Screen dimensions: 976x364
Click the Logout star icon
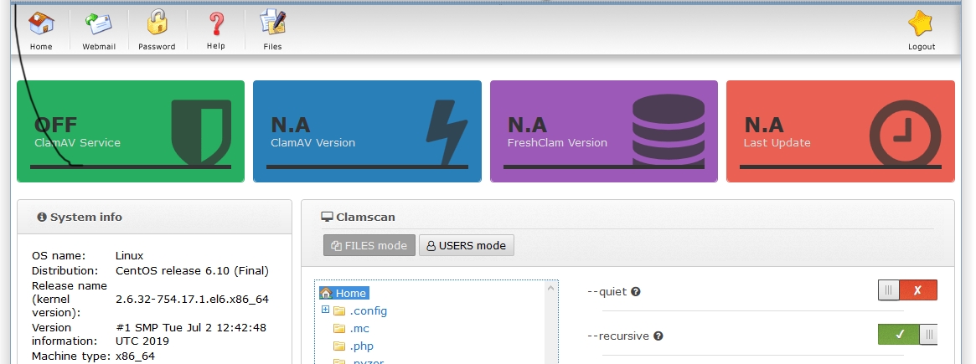(x=921, y=30)
